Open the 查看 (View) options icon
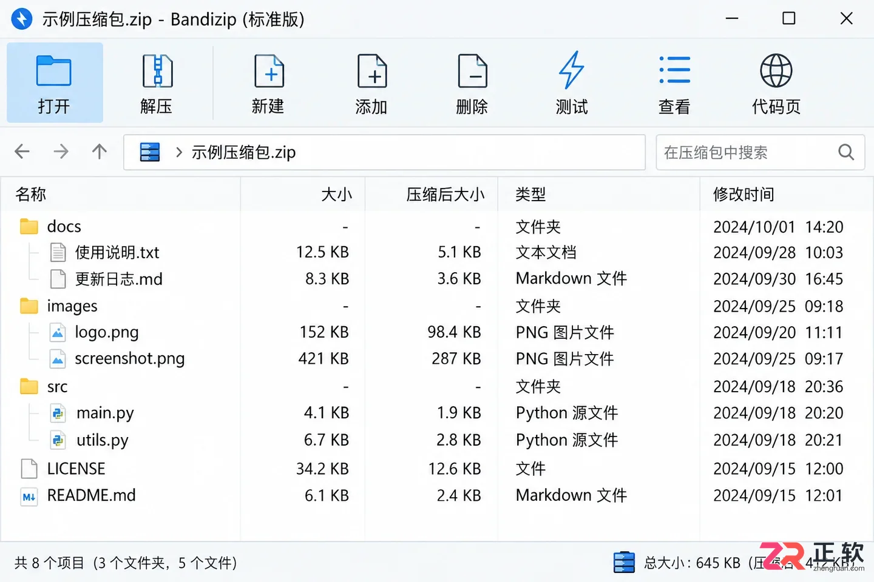874x582 pixels. (674, 70)
